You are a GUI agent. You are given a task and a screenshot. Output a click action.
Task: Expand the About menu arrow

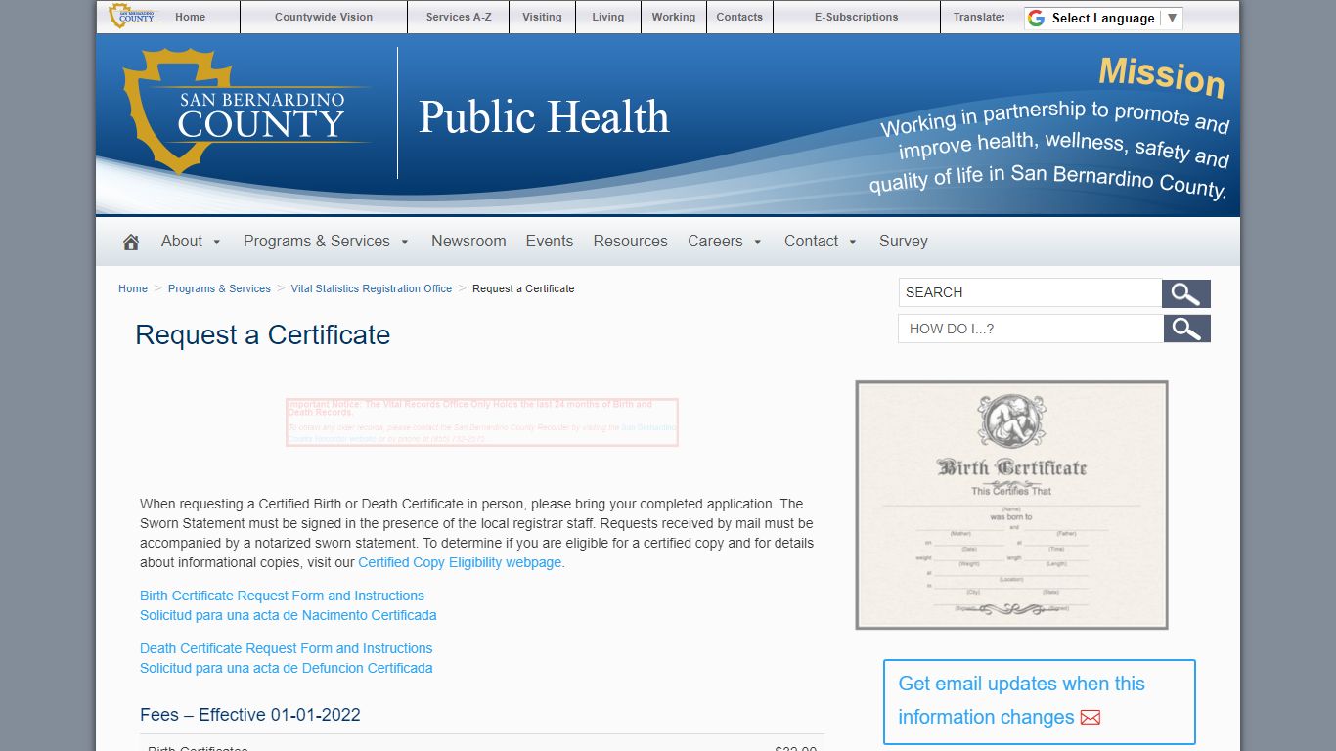coord(217,242)
